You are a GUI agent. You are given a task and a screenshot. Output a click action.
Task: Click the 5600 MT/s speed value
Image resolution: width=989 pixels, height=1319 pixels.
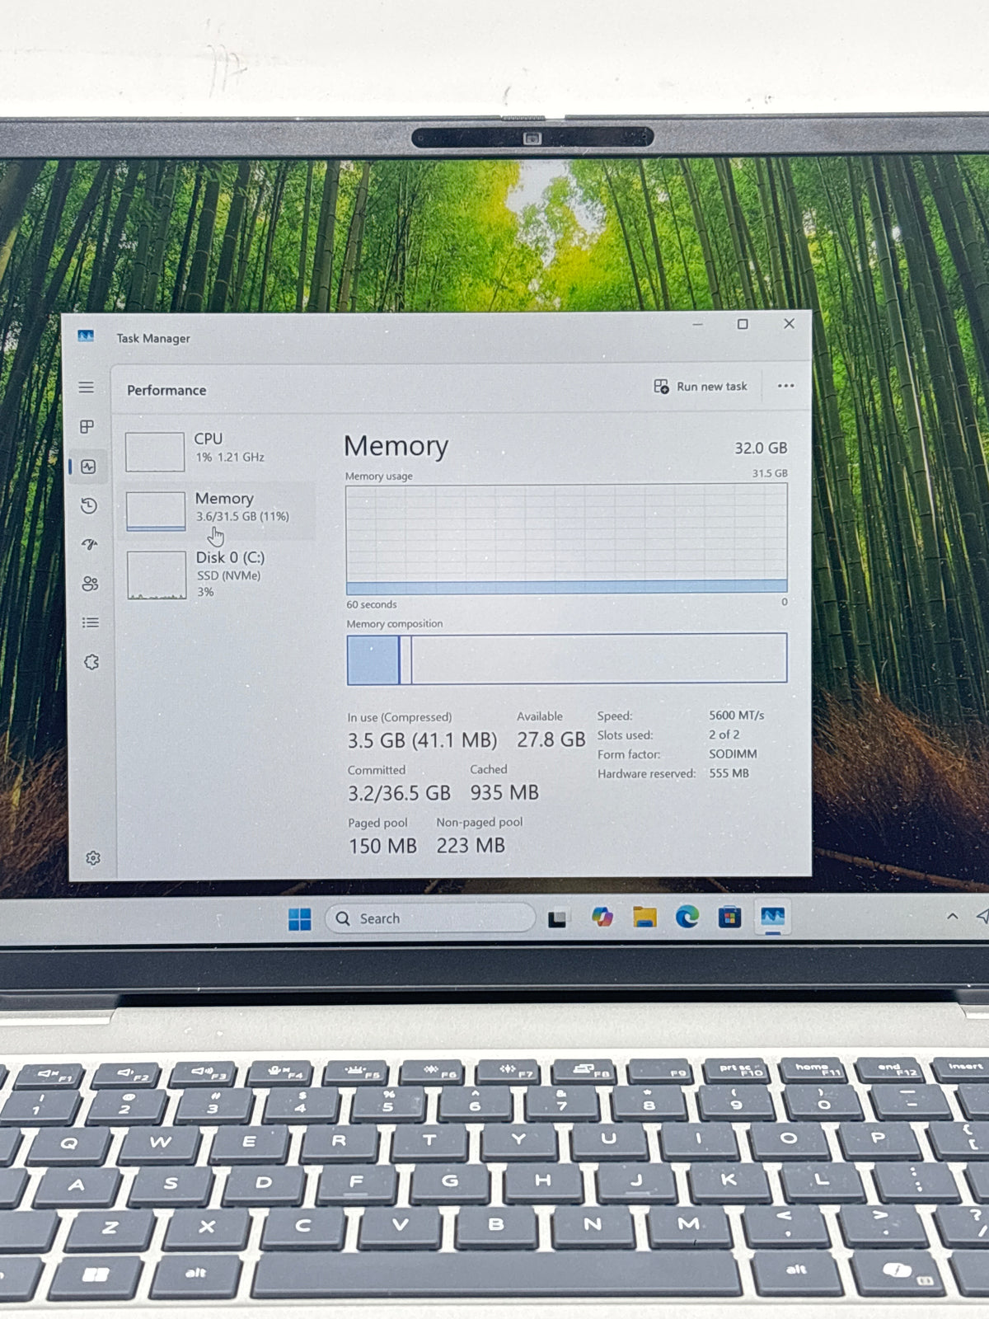click(x=736, y=715)
